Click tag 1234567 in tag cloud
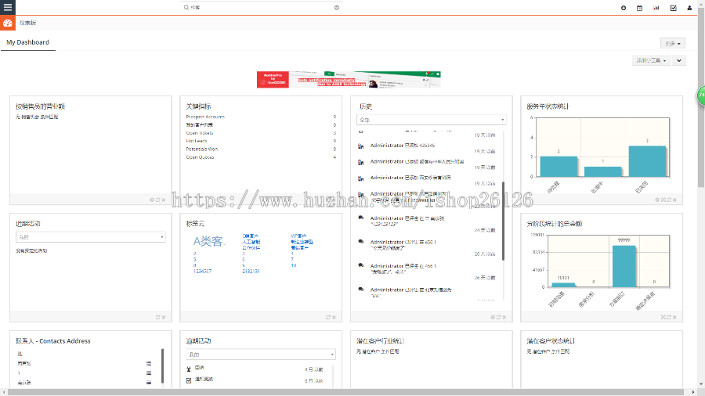 coord(202,272)
